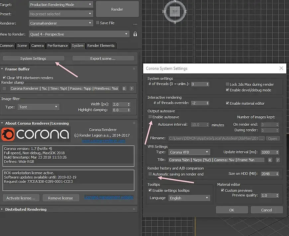Screen dimensions: 289x236
Task: Click the VFB title question mark help icon
Action: 277,160
